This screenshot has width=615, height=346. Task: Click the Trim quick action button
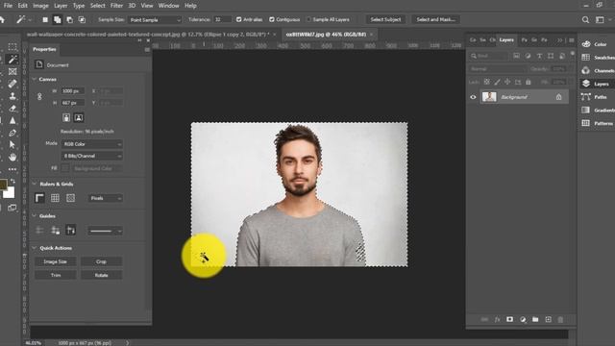[x=56, y=275]
